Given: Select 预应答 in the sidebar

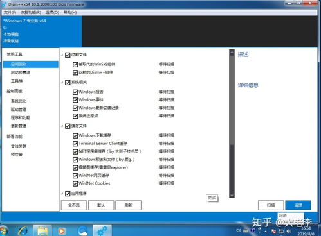Looking at the screenshot, I should click(x=17, y=155).
